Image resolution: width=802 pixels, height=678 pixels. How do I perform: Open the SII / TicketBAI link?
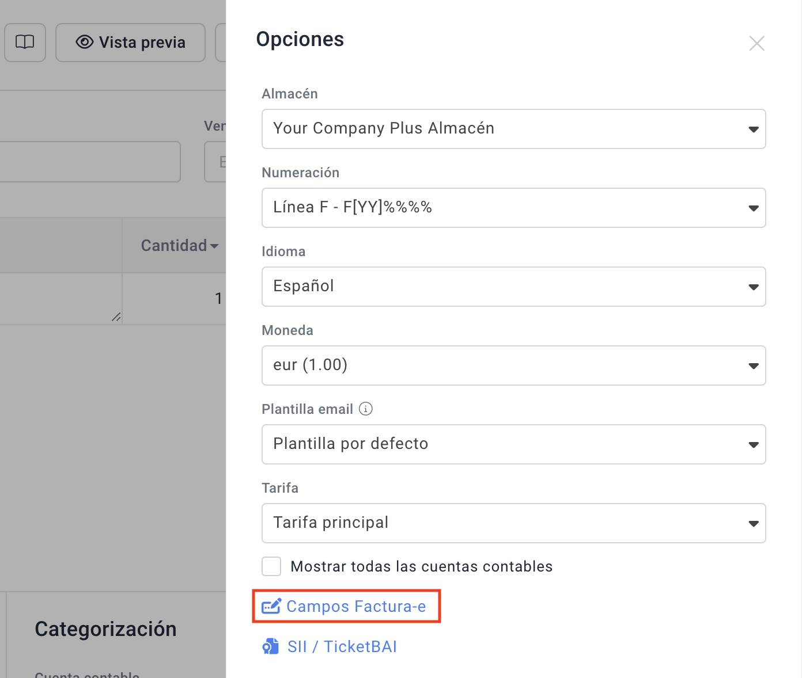[342, 646]
